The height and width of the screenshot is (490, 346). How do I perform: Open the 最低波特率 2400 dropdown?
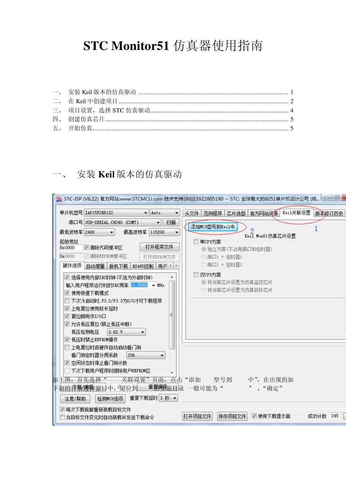click(99, 232)
